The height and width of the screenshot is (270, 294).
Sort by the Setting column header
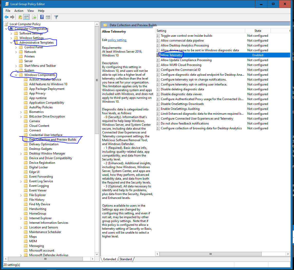coord(200,31)
